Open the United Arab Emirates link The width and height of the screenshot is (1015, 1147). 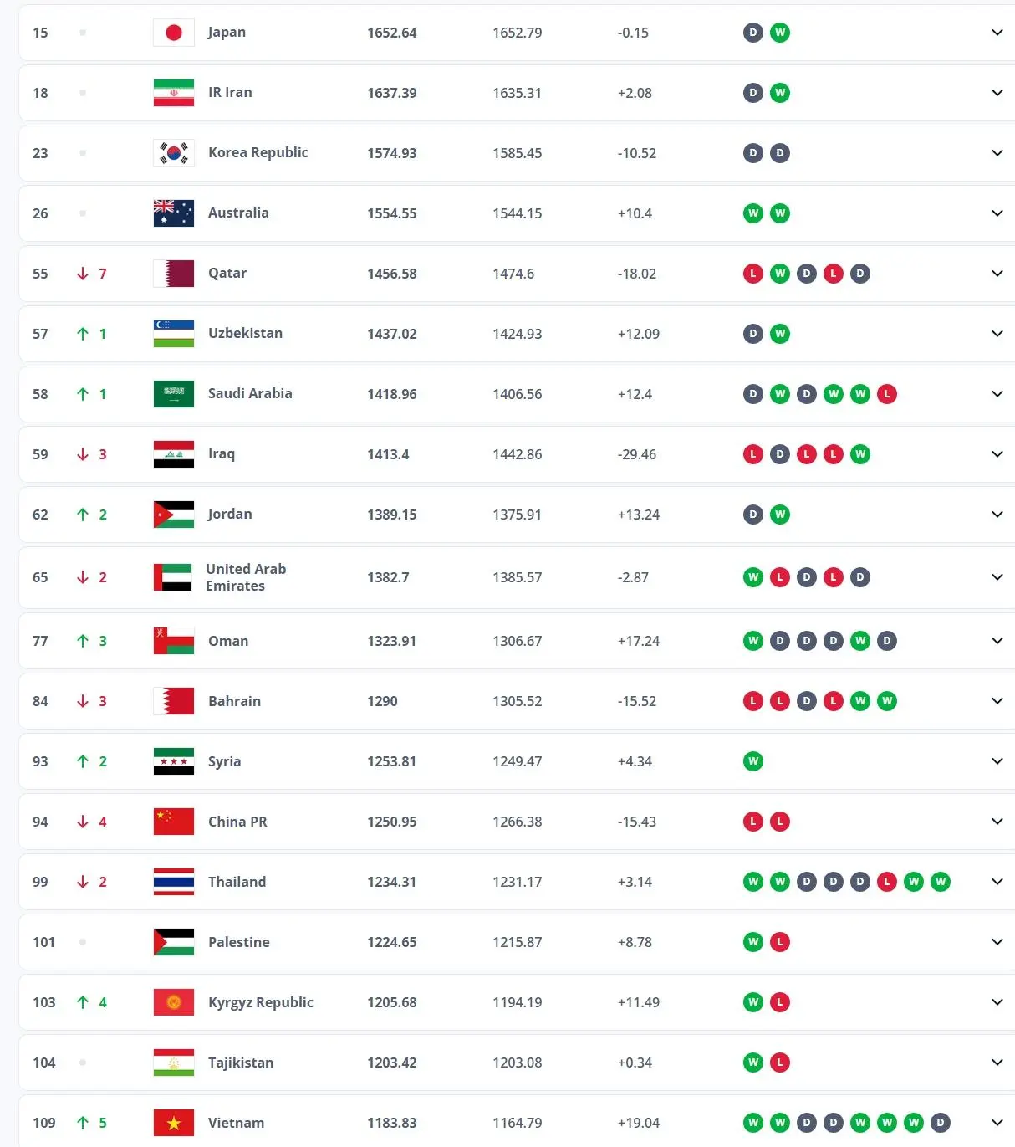click(246, 577)
